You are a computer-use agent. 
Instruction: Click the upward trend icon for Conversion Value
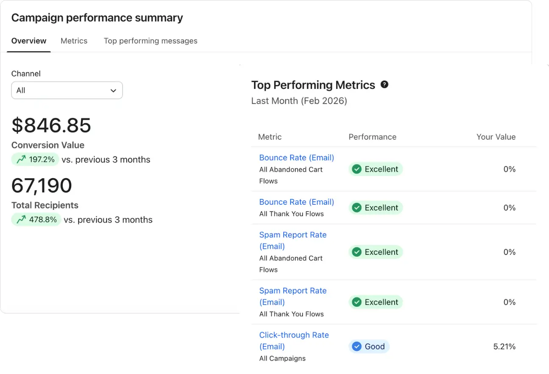[21, 159]
